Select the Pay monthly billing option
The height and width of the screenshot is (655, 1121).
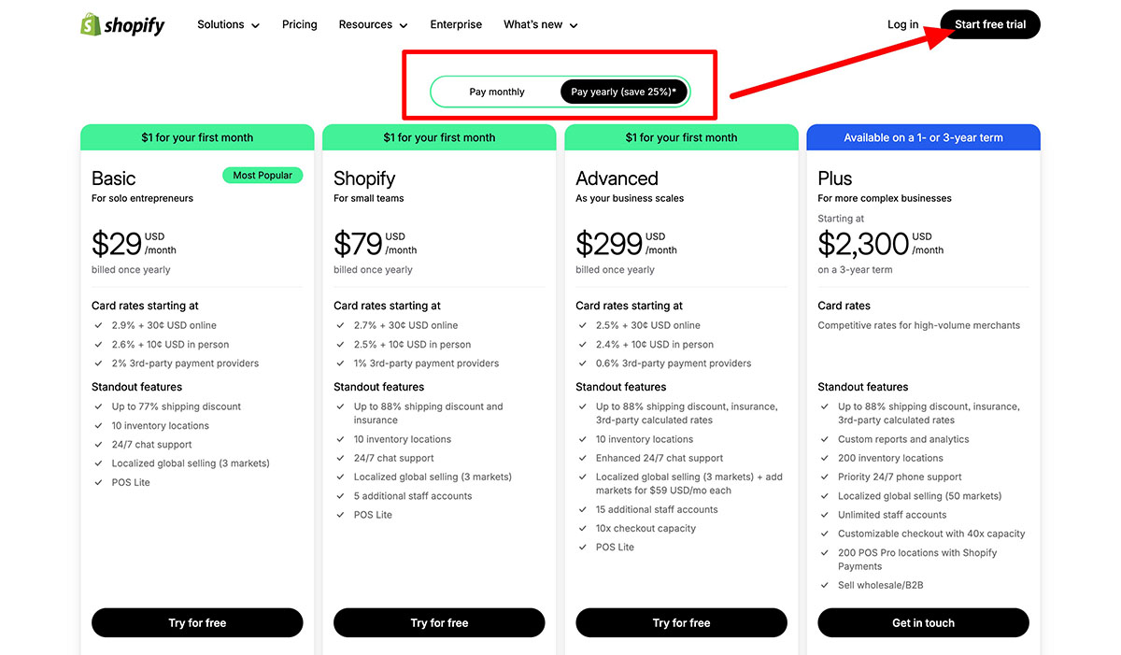[497, 92]
